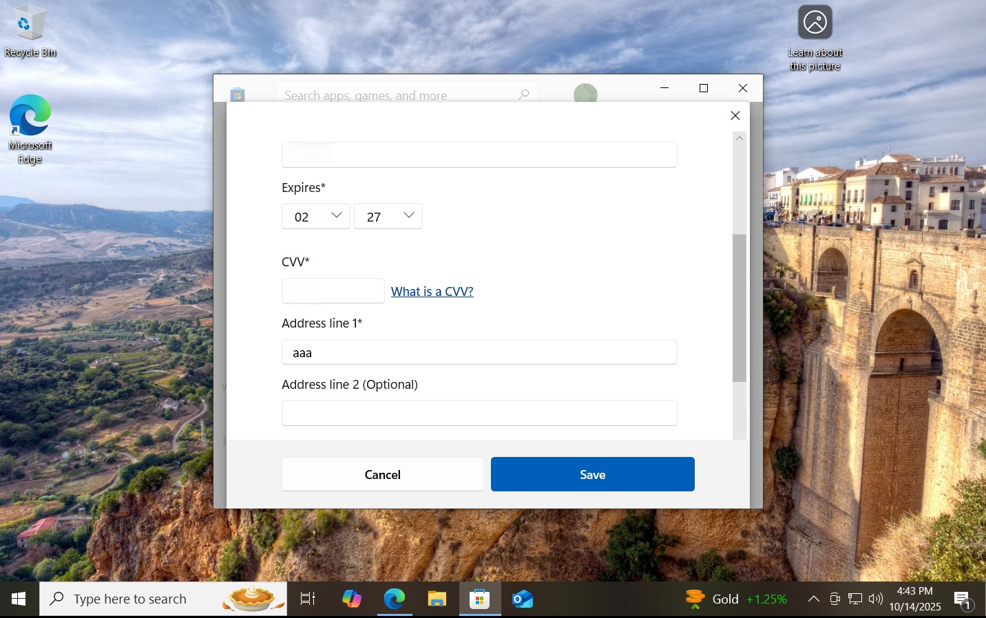Click the dialog vertical scrollbar thumb
The width and height of the screenshot is (986, 618).
point(739,308)
